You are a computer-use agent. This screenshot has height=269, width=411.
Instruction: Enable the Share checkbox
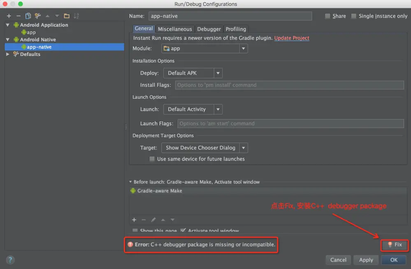[327, 16]
